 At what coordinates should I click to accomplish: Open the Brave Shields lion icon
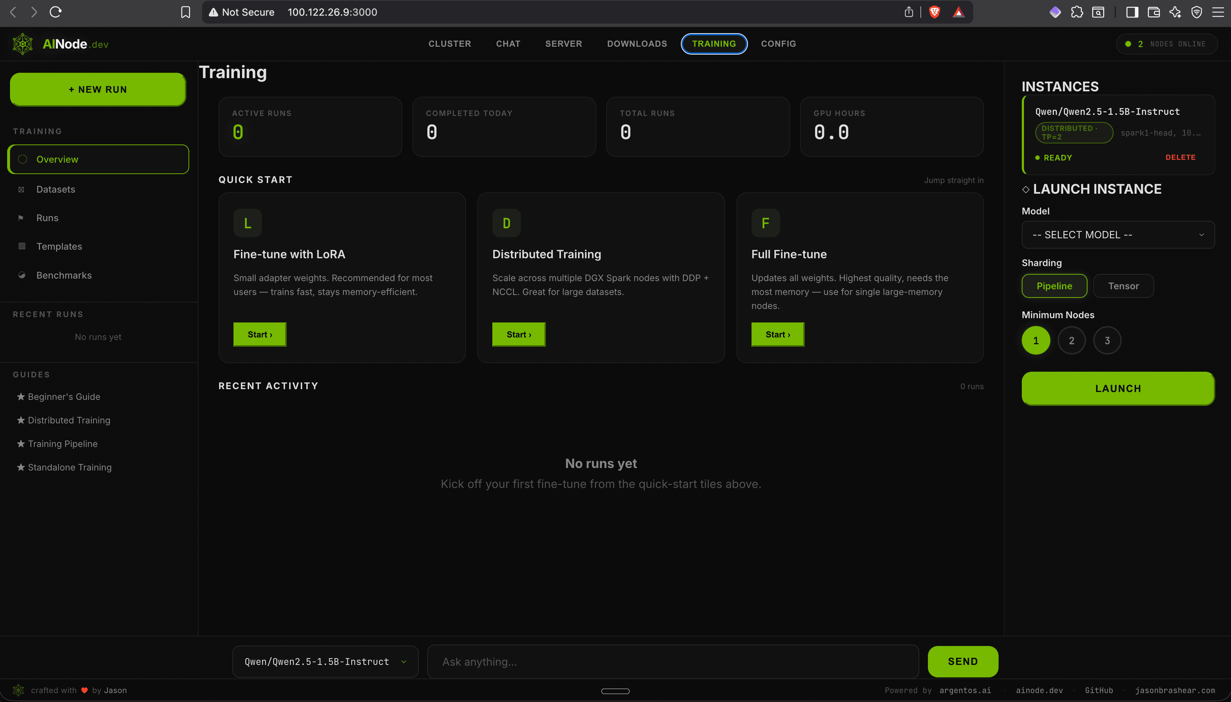pyautogui.click(x=935, y=12)
